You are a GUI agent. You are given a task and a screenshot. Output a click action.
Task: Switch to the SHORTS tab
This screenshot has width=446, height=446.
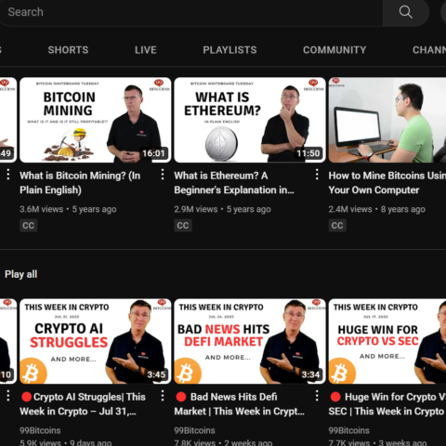tap(68, 50)
